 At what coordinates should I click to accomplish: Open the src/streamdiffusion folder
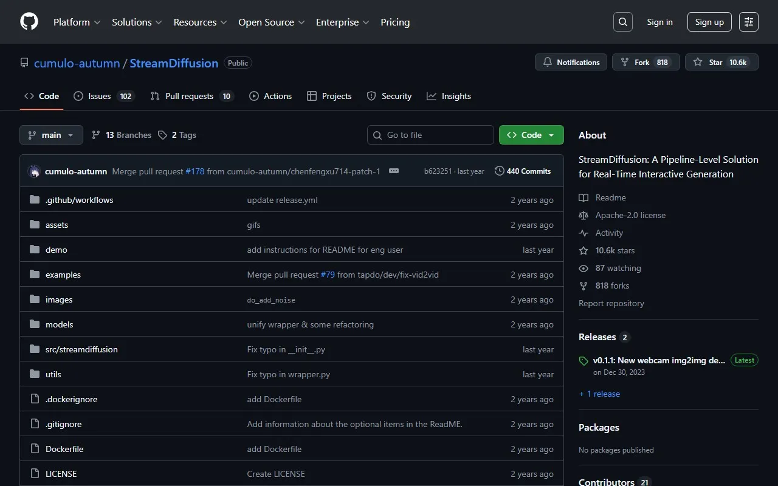point(81,349)
